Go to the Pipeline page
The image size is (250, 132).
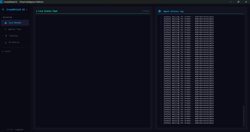tap(14, 36)
